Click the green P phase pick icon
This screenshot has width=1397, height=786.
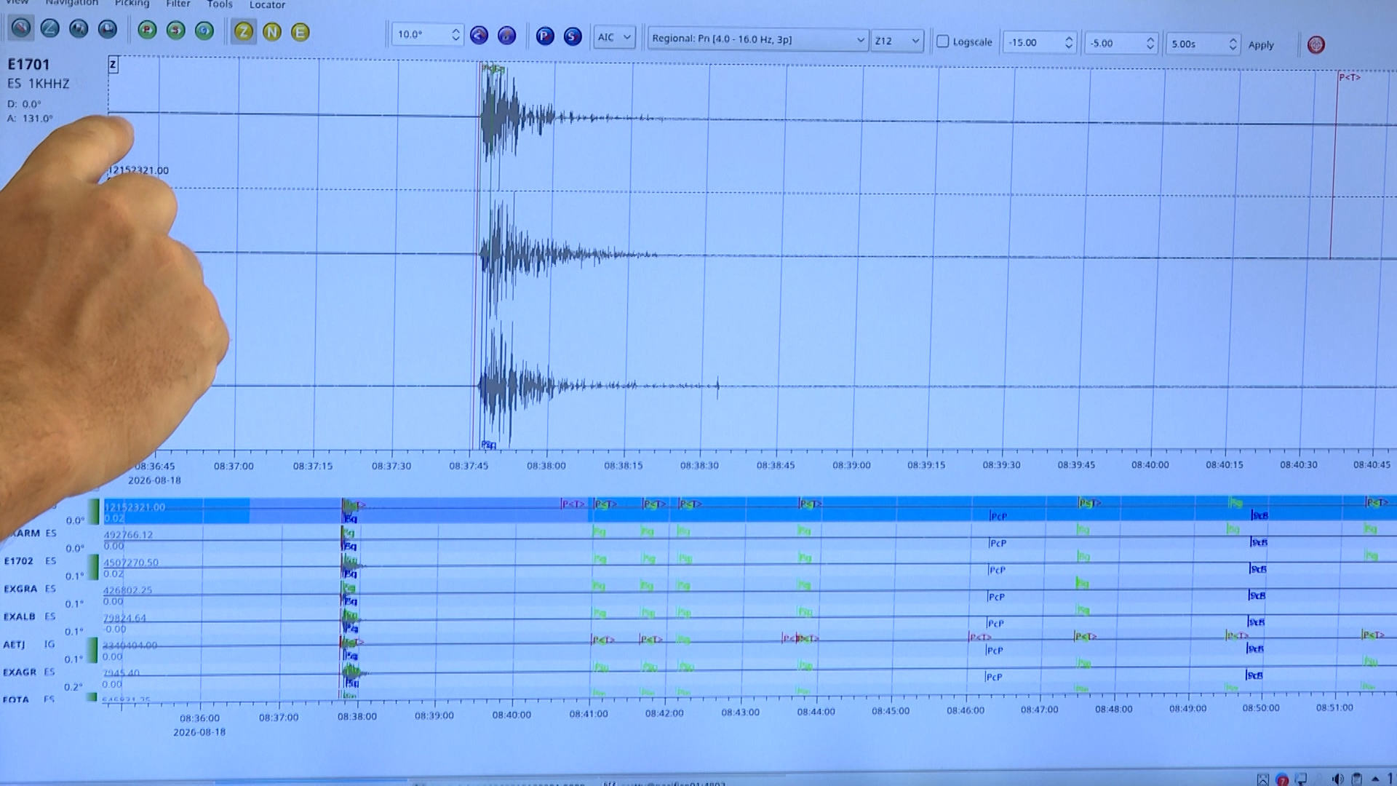[147, 31]
